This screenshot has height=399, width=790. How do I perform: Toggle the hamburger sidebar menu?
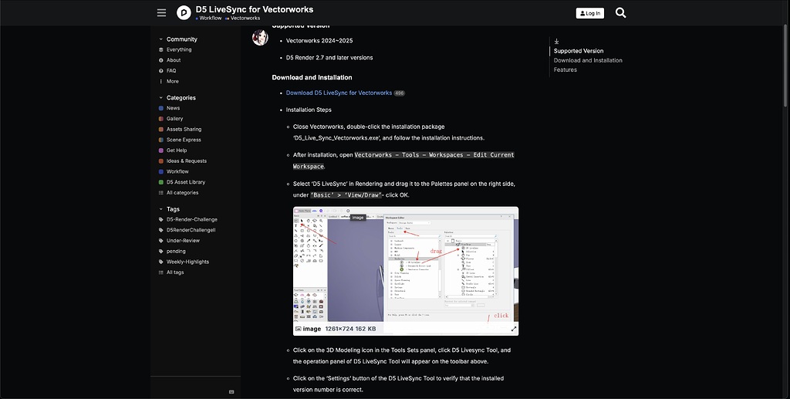(161, 13)
